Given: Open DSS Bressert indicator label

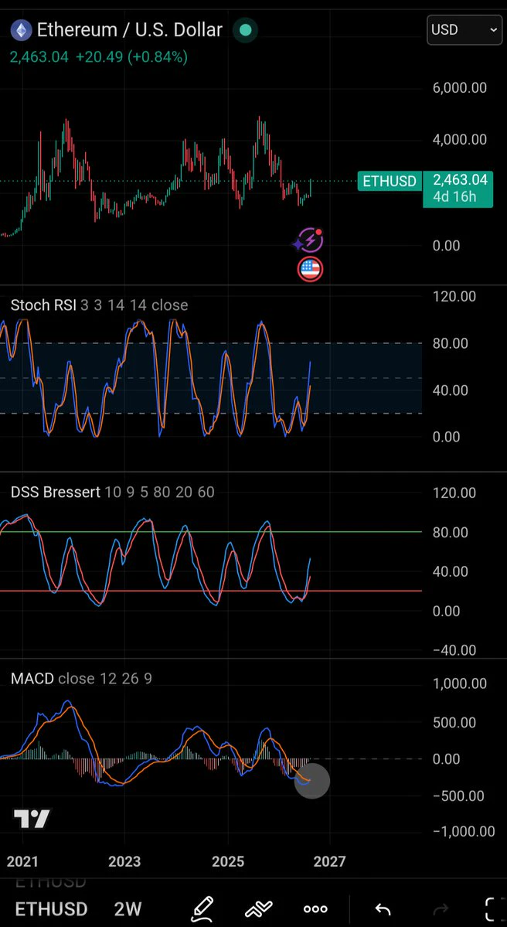Looking at the screenshot, I should 112,492.
